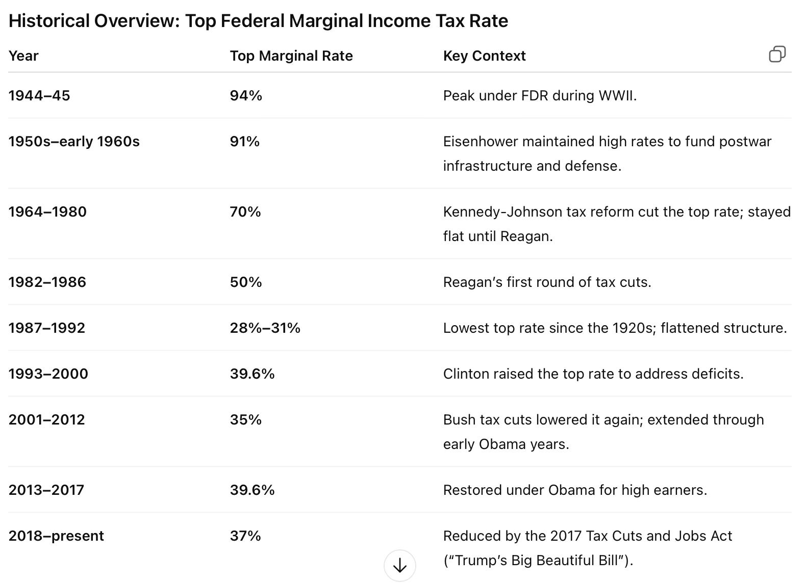Click the 1950s–early 1960s row label

[74, 141]
